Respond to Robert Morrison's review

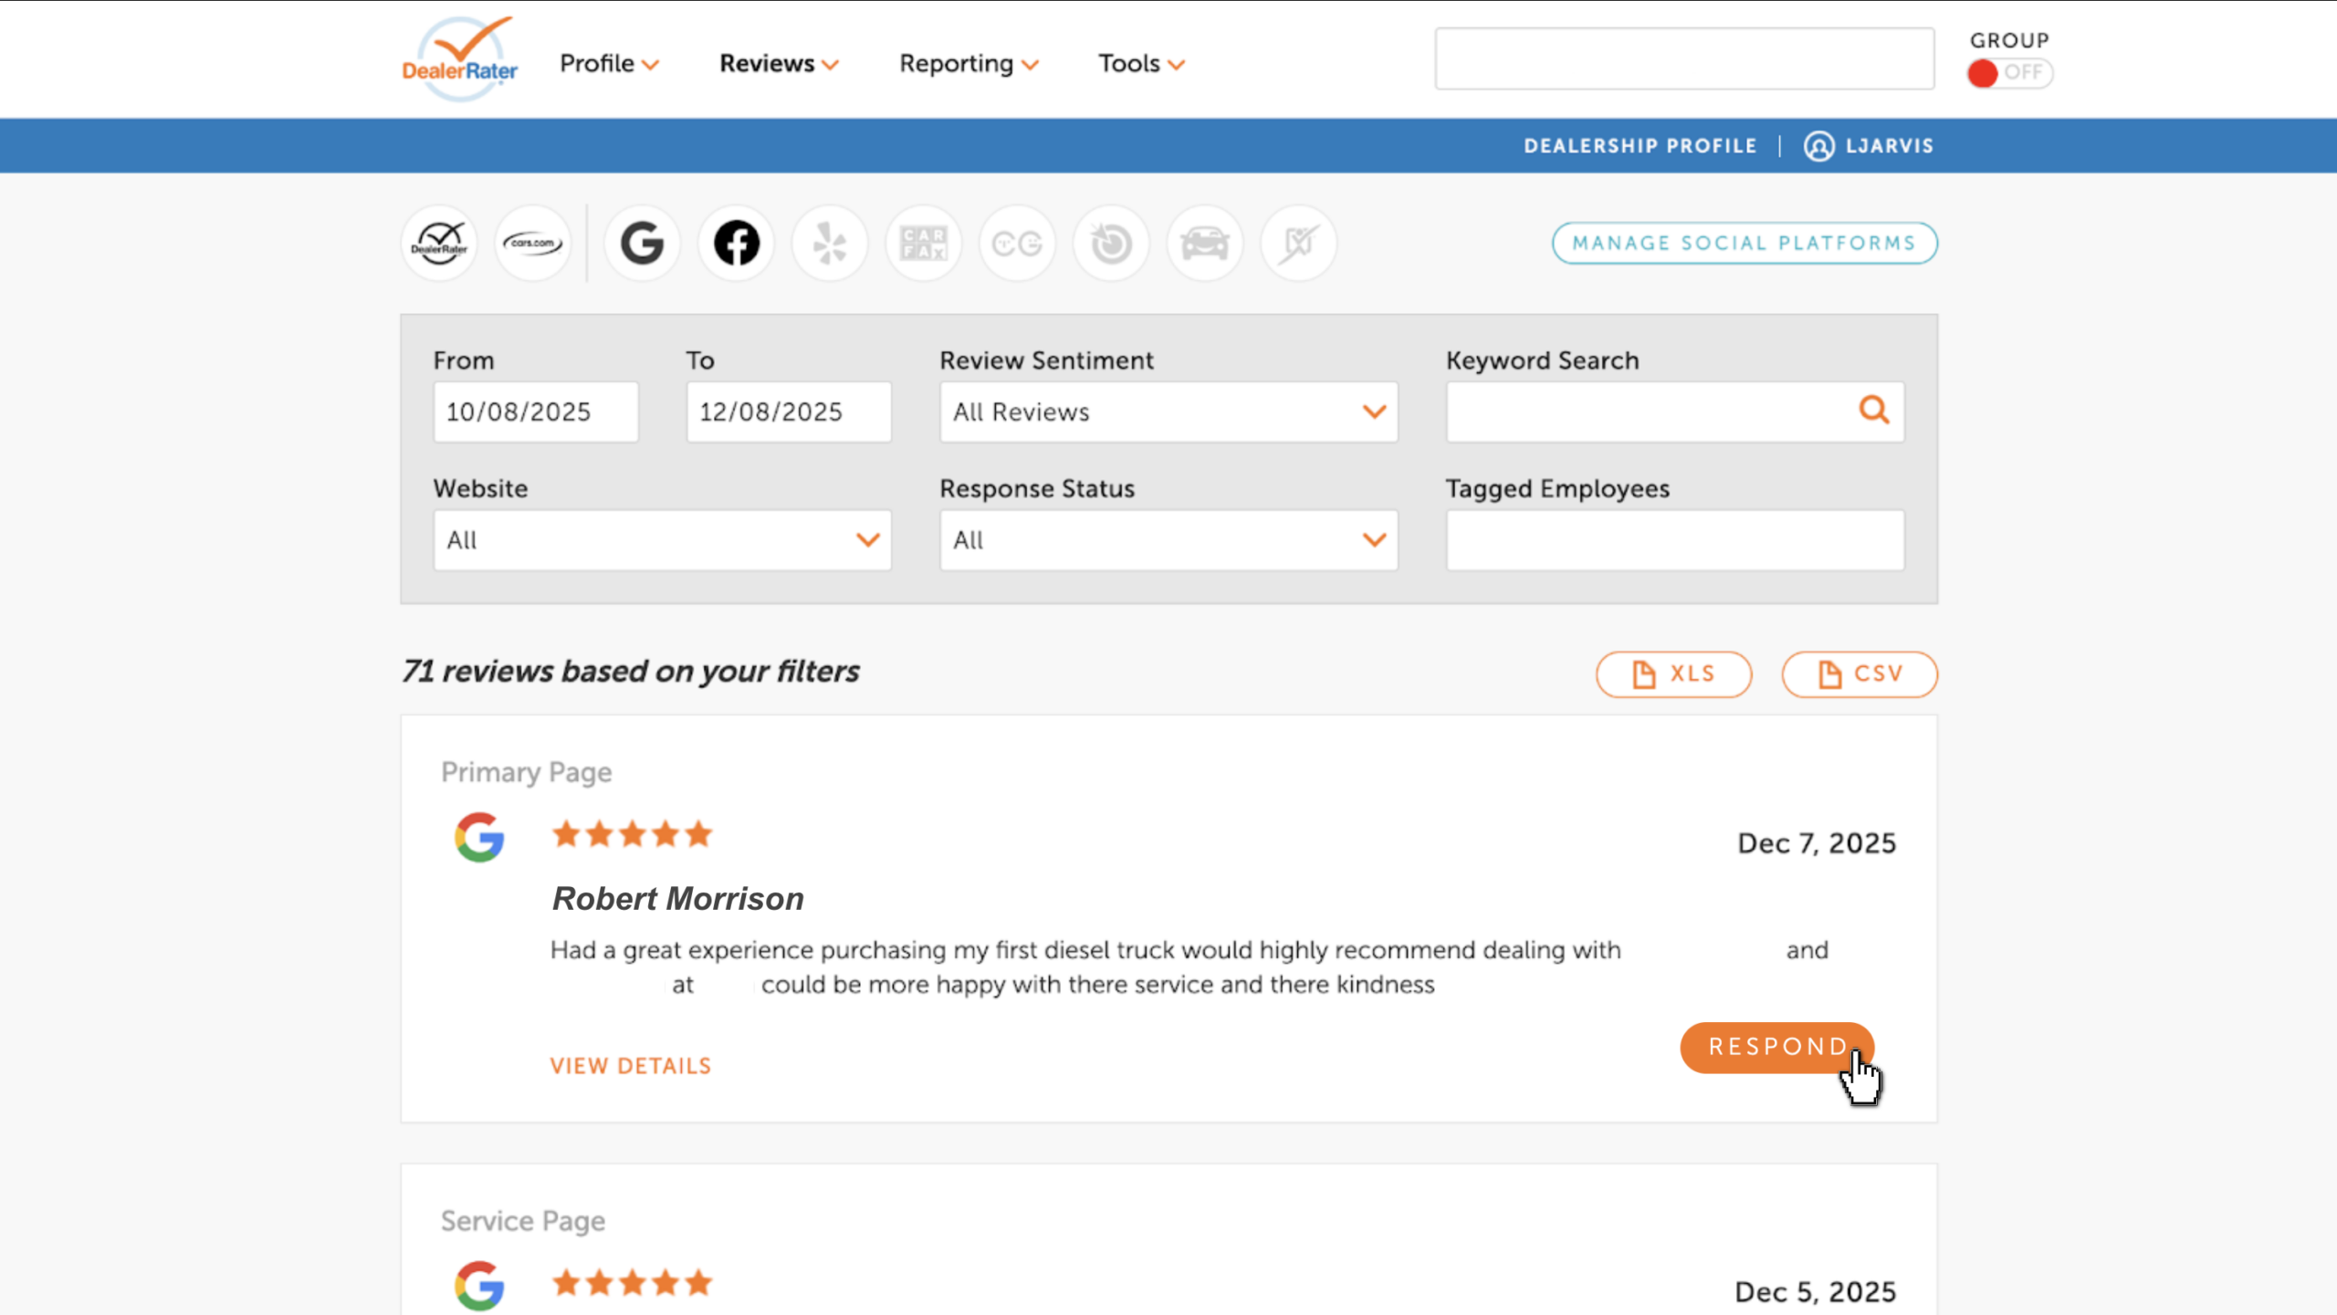coord(1777,1048)
